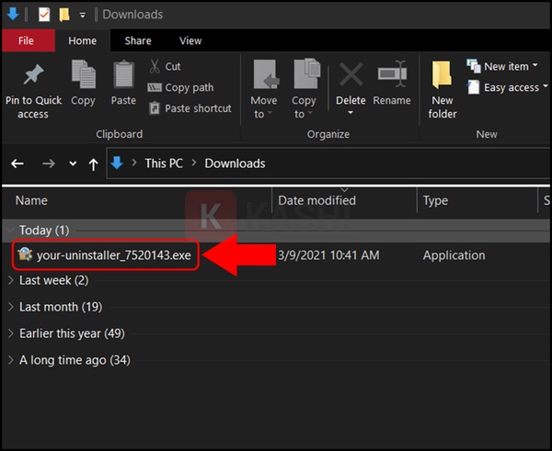Click the Rename icon
The width and height of the screenshot is (552, 451).
coord(393,73)
